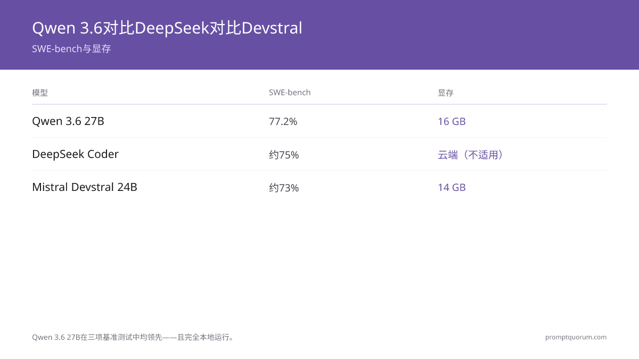The height and width of the screenshot is (359, 639).
Task: Click the '云端（不适用）' memory value
Action: 471,155
